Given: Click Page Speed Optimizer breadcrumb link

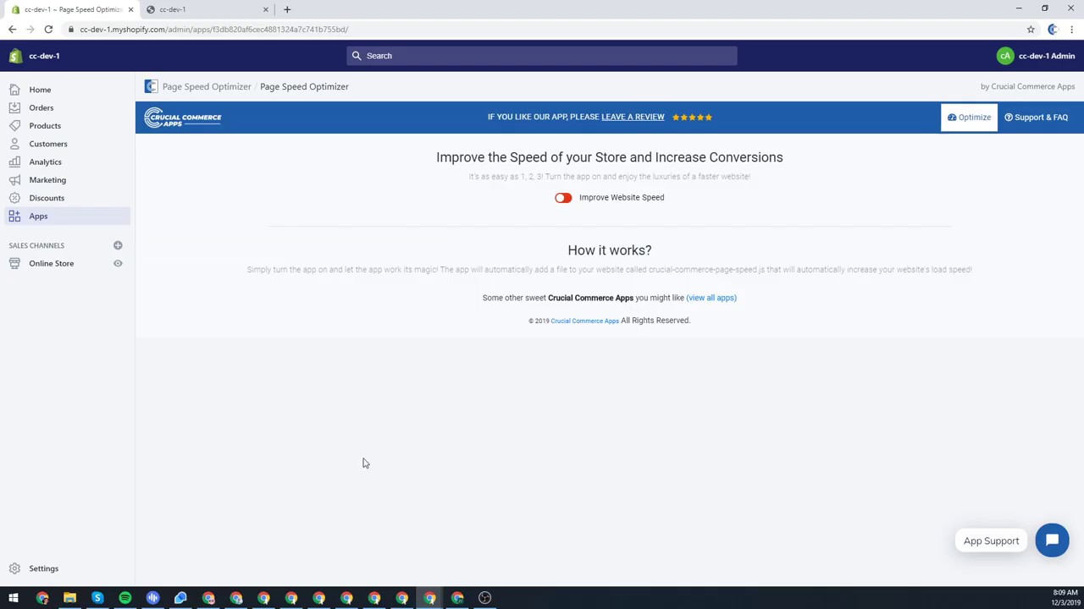Looking at the screenshot, I should click(x=207, y=86).
